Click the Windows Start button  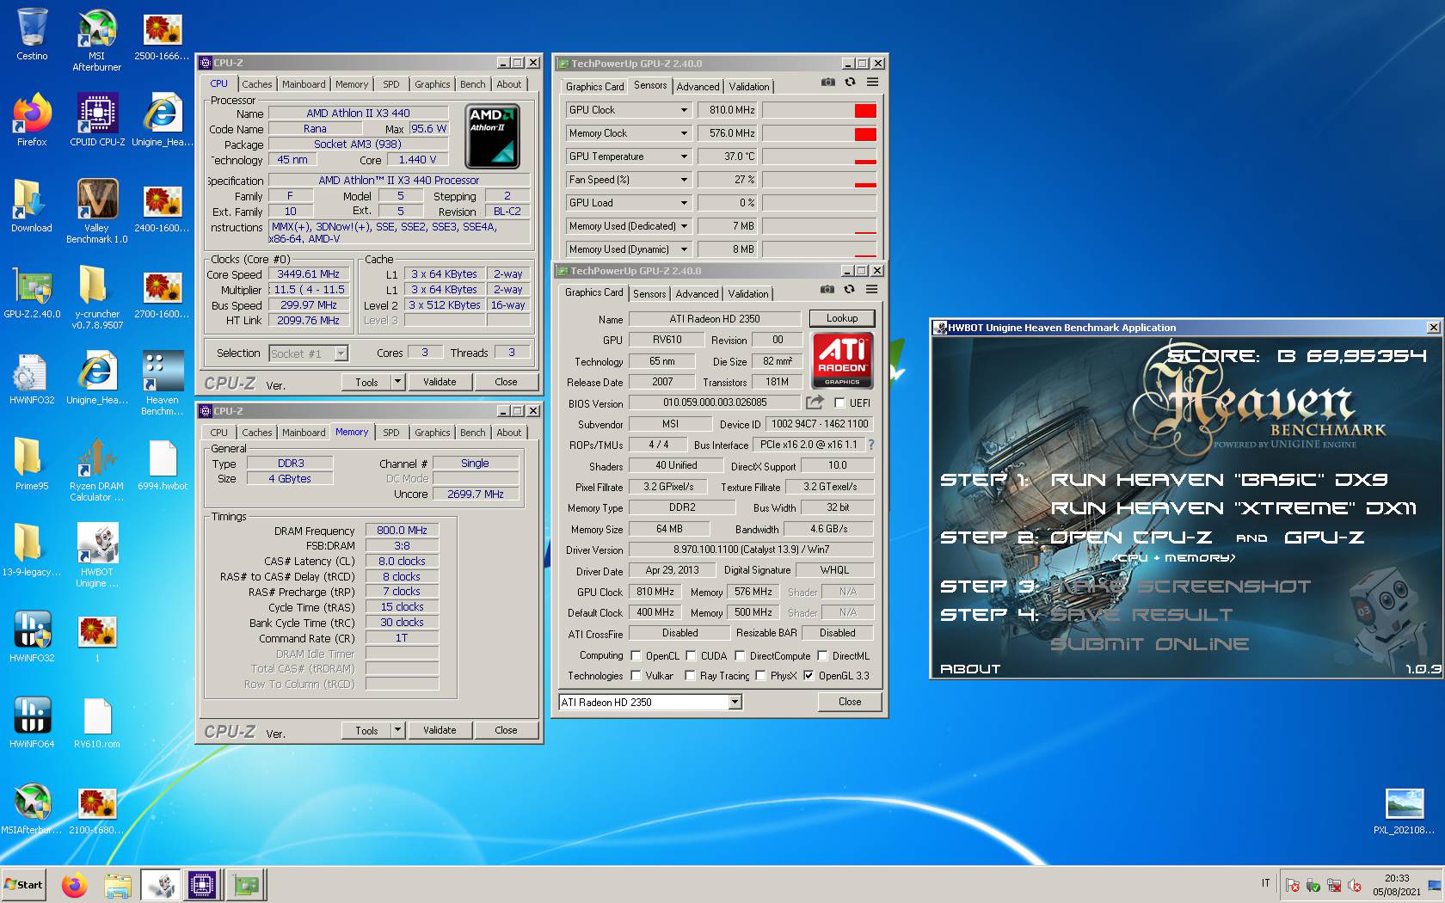click(x=24, y=885)
